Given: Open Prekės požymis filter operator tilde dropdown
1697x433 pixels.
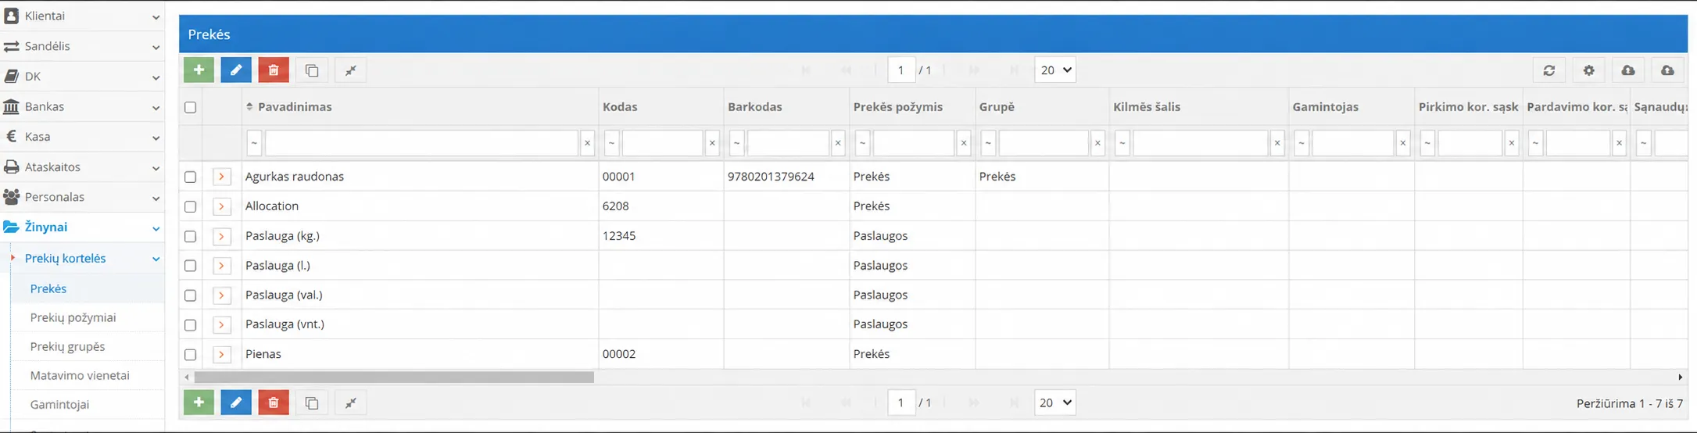Looking at the screenshot, I should pos(862,143).
